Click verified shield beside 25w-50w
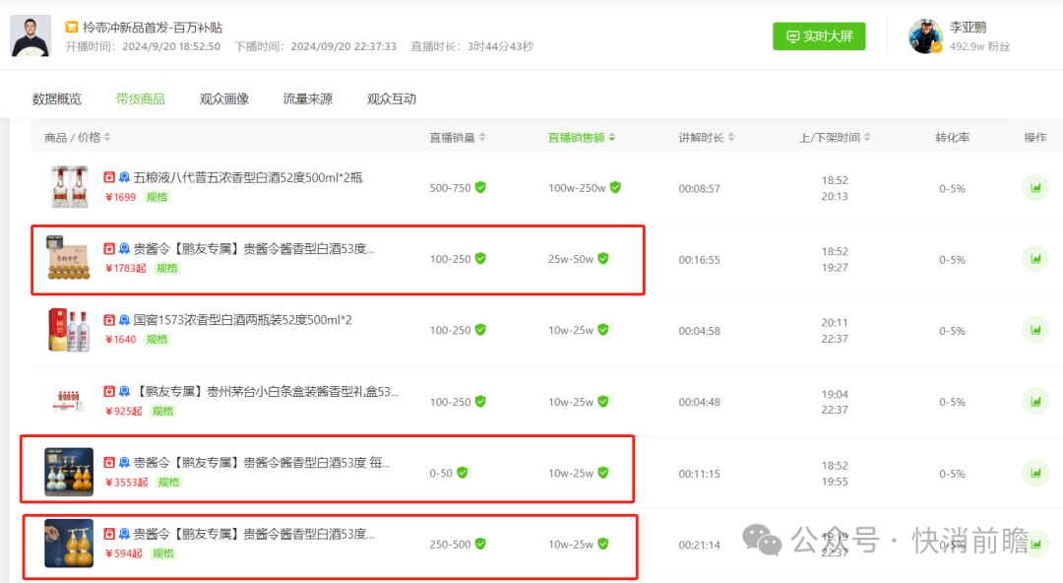1063x583 pixels. [602, 259]
